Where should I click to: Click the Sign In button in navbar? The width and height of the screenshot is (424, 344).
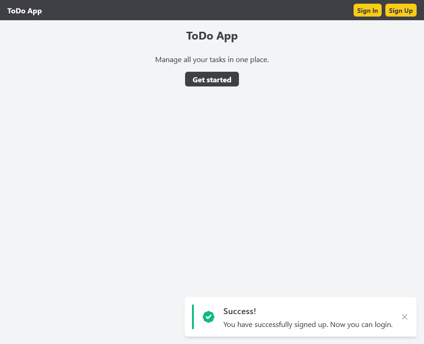367,11
